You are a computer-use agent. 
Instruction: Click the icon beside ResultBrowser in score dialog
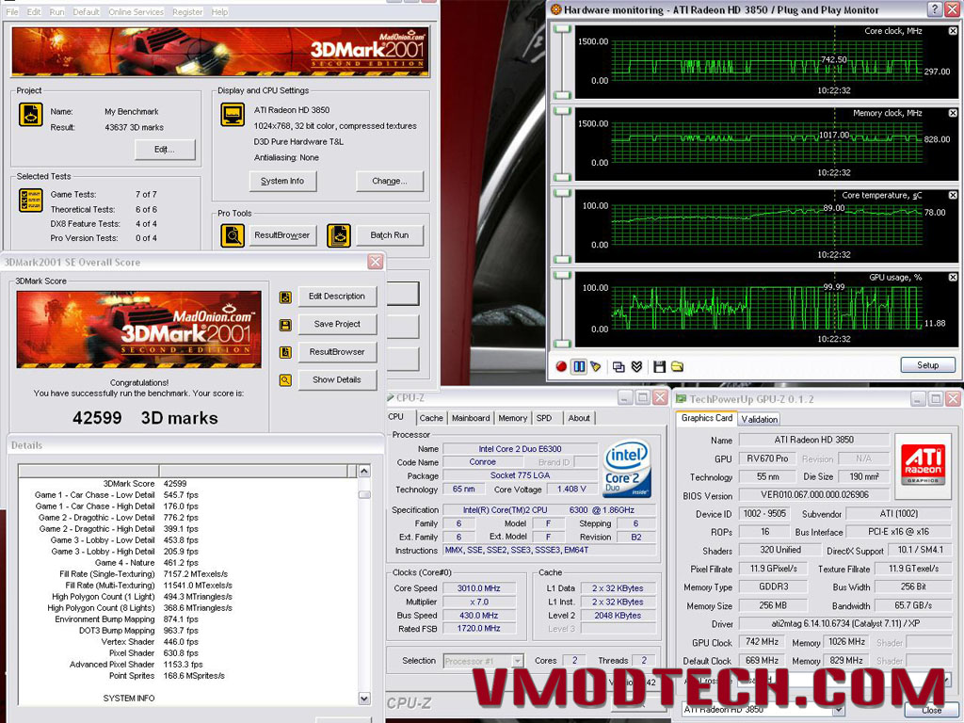[x=285, y=352]
